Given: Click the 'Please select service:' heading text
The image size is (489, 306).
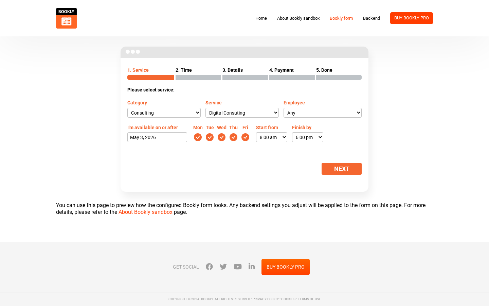Looking at the screenshot, I should [151, 90].
